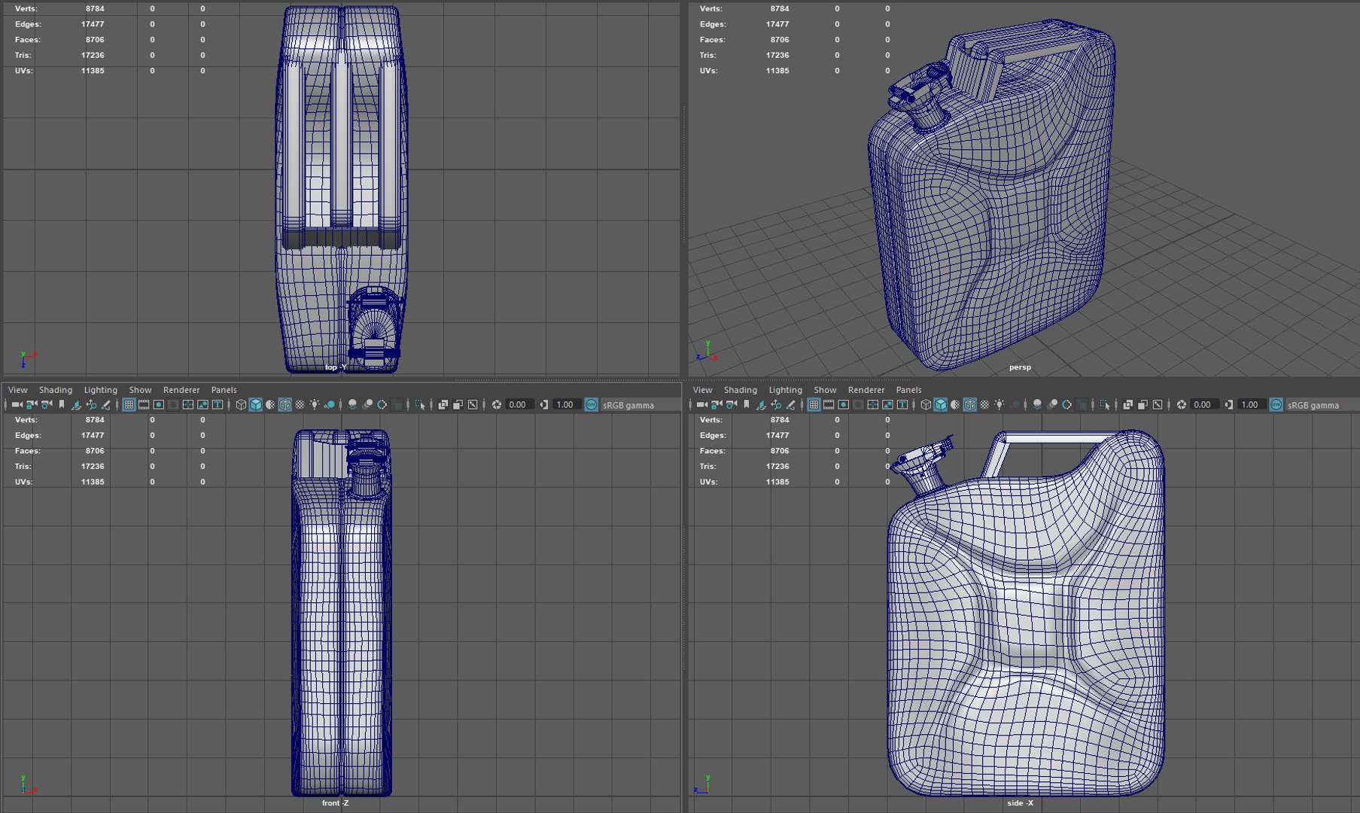Toggle view transform ON button in side -X panel
This screenshot has height=813, width=1360.
(1276, 404)
